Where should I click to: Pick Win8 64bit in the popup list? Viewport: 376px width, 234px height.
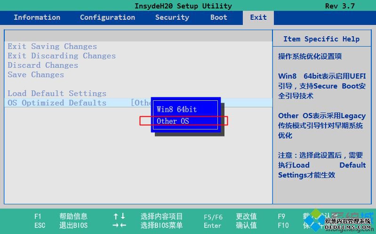click(x=177, y=109)
